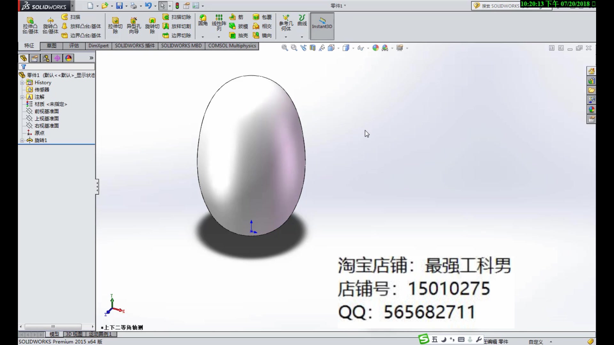Click the zoom to fit icon

pyautogui.click(x=284, y=48)
